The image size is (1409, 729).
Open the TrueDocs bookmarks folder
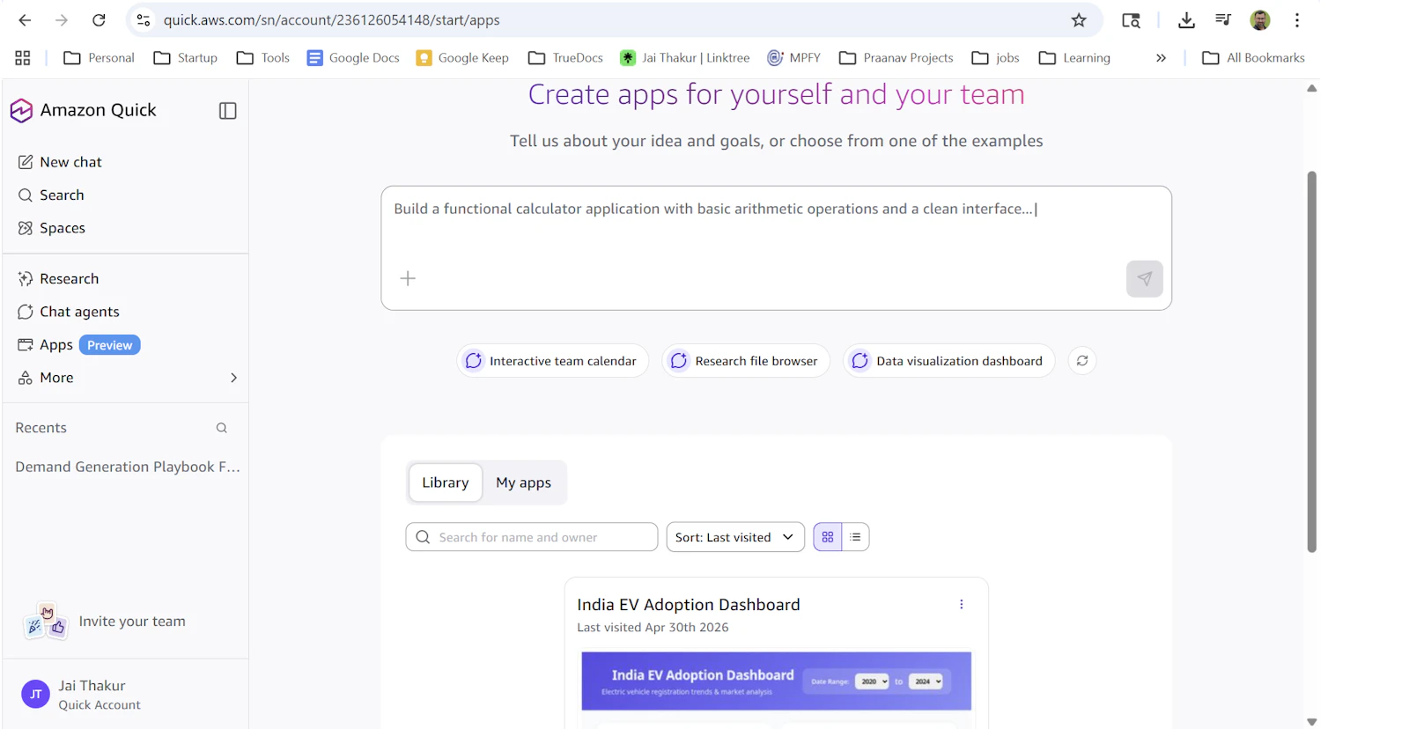[565, 58]
